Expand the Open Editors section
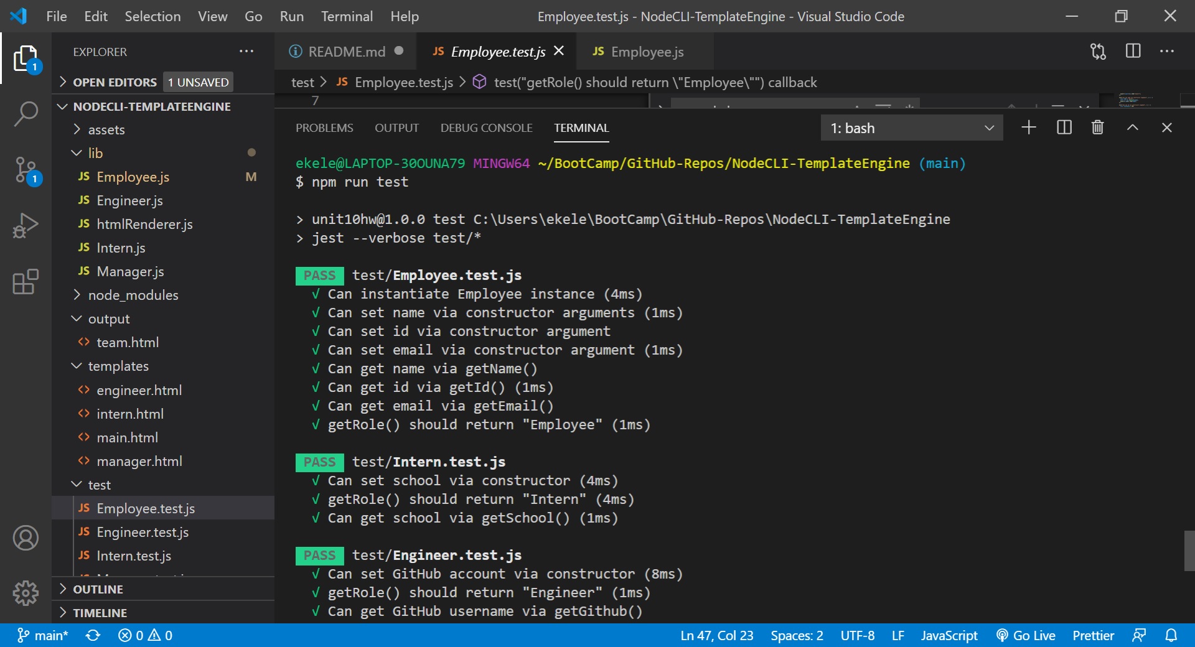The width and height of the screenshot is (1195, 647). 163,82
